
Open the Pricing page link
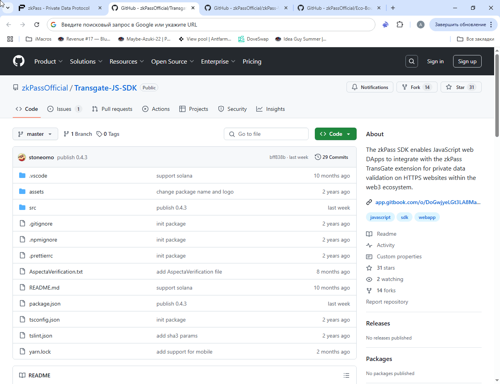(252, 61)
